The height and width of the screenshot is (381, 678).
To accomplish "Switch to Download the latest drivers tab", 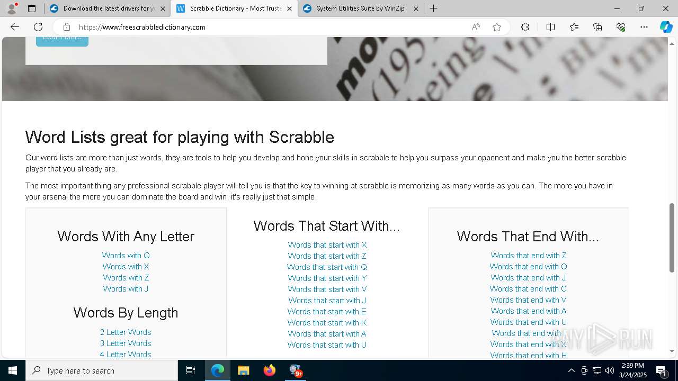I will [107, 8].
